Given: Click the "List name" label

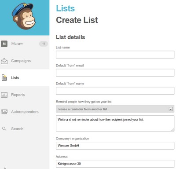Looking at the screenshot, I should [63, 48].
